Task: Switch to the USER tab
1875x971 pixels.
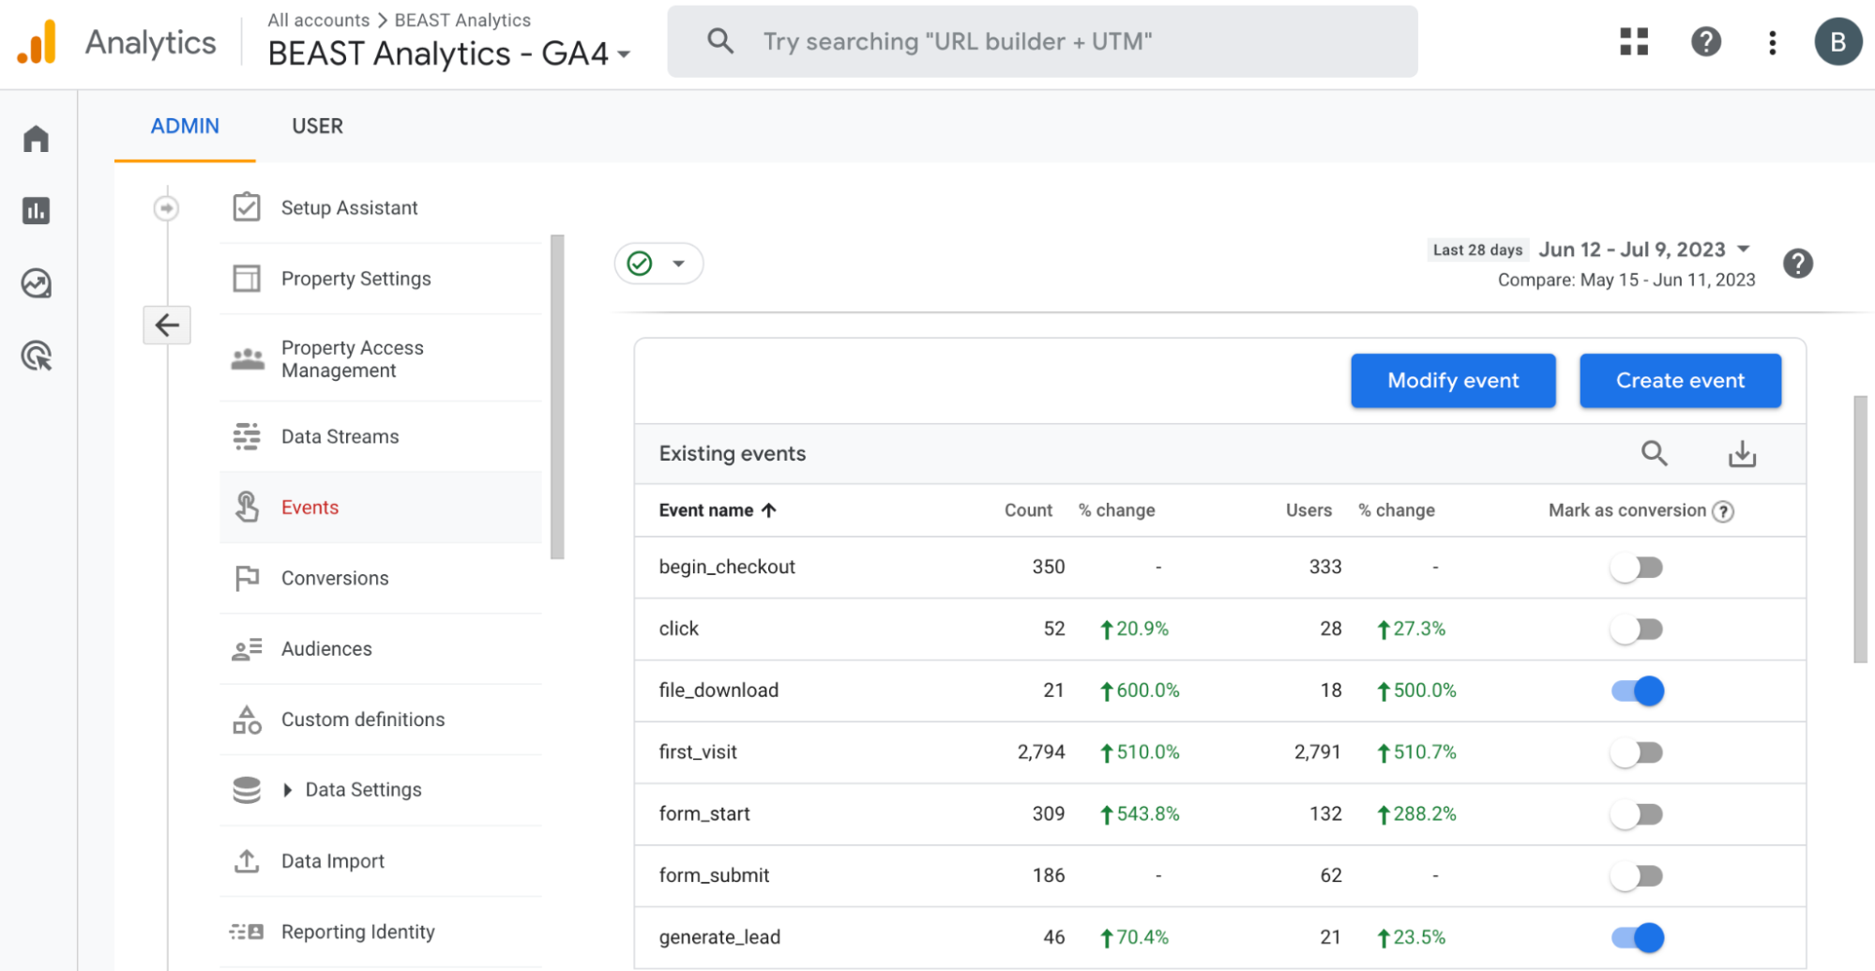Action: 317,127
